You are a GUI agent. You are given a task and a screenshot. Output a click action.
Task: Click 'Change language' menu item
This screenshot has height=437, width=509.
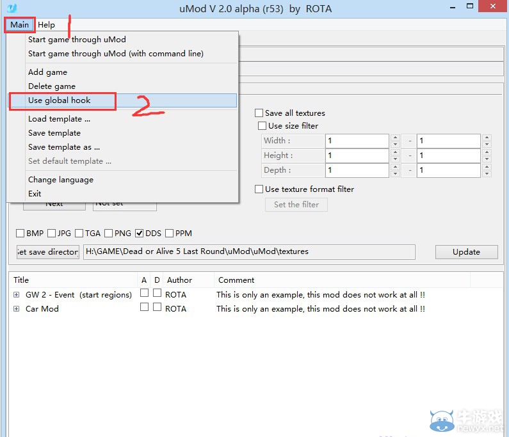pos(61,180)
